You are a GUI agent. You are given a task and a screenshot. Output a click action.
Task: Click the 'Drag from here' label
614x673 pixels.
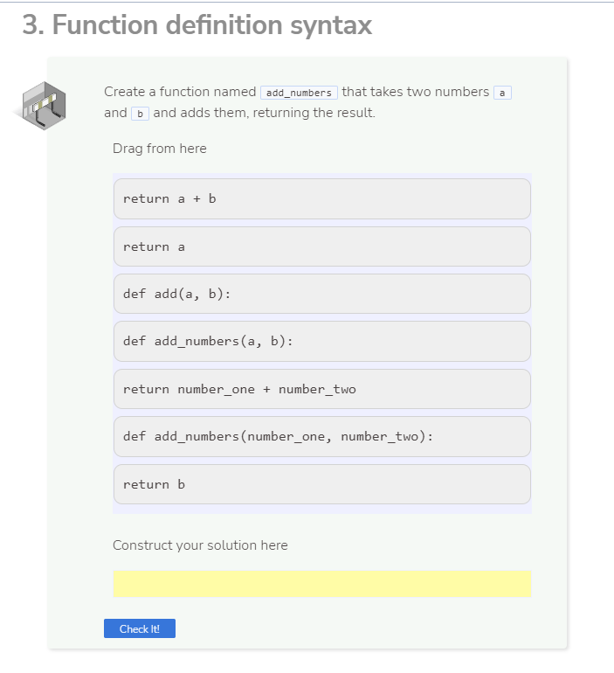tap(160, 149)
